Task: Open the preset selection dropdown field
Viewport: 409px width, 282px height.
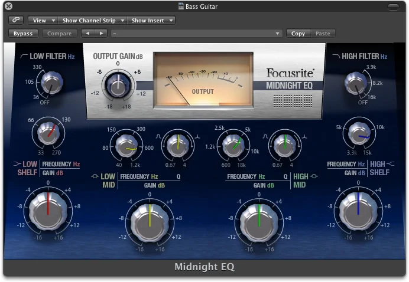Action: [x=197, y=34]
